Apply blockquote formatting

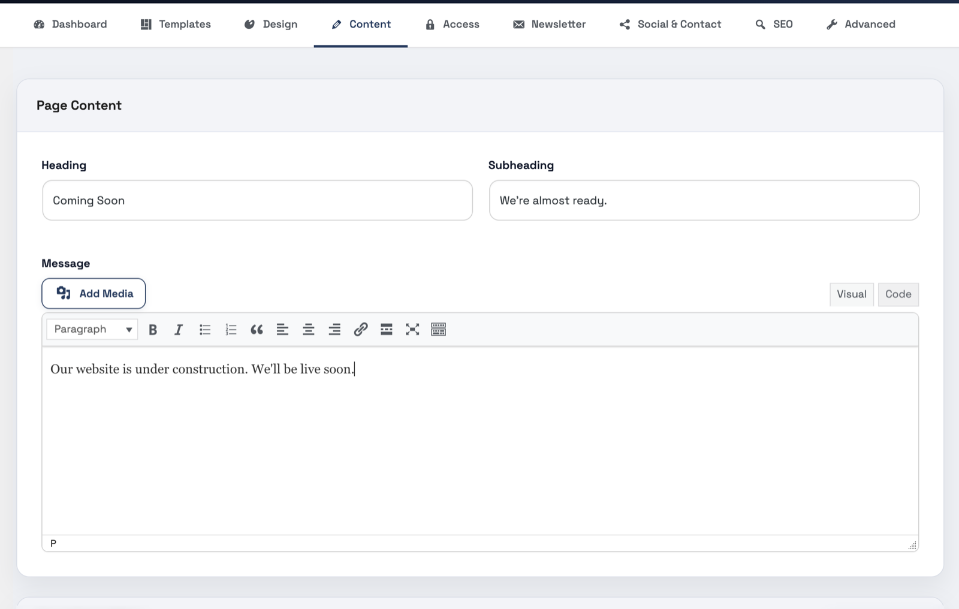click(x=257, y=330)
